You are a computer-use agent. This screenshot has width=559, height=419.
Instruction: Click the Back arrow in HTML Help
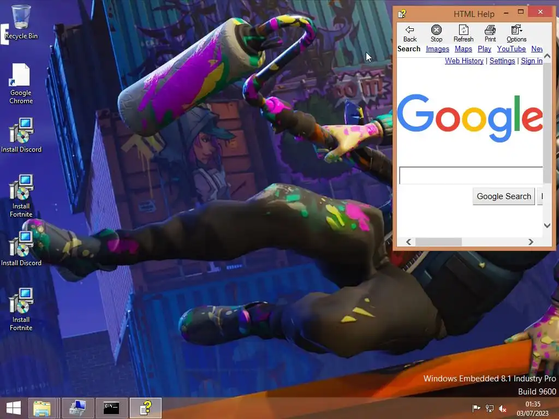click(409, 34)
